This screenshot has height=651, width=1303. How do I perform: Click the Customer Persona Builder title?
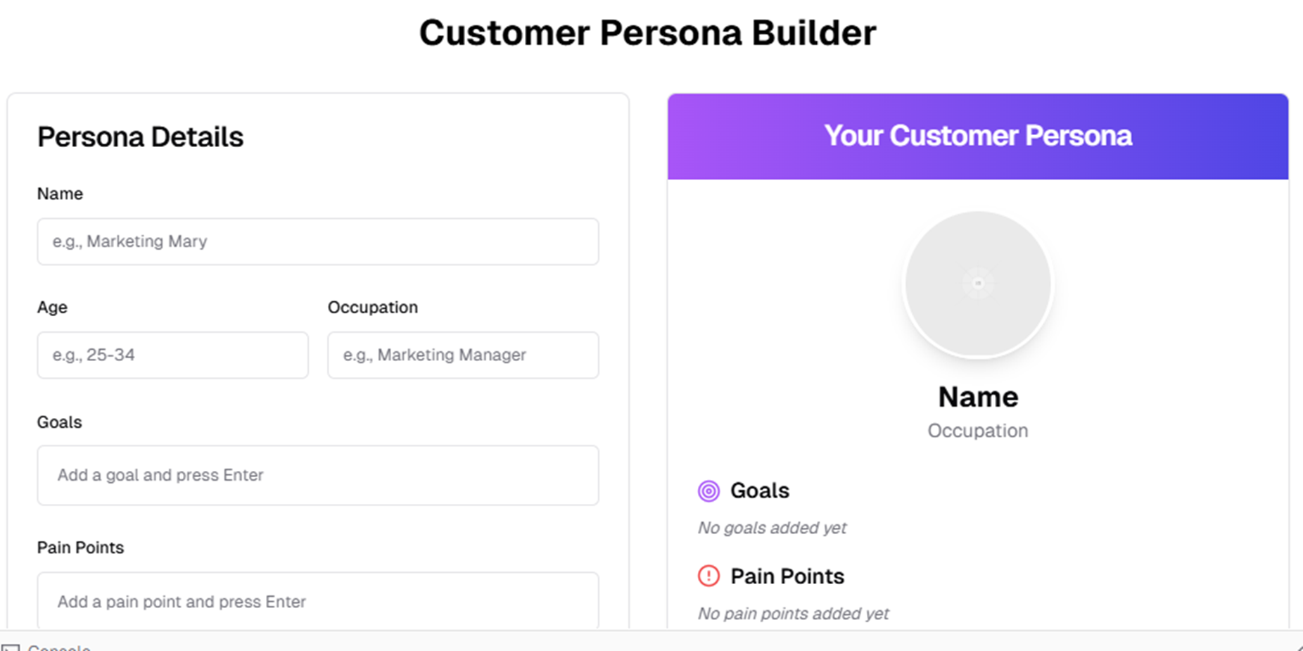(x=648, y=32)
